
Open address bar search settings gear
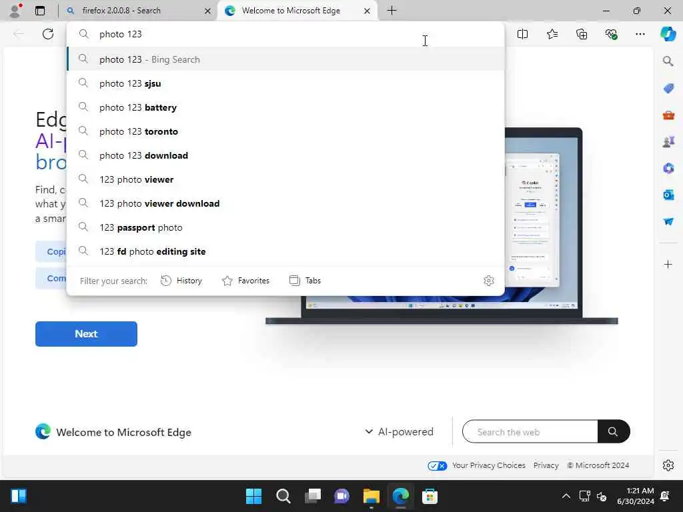tap(489, 281)
